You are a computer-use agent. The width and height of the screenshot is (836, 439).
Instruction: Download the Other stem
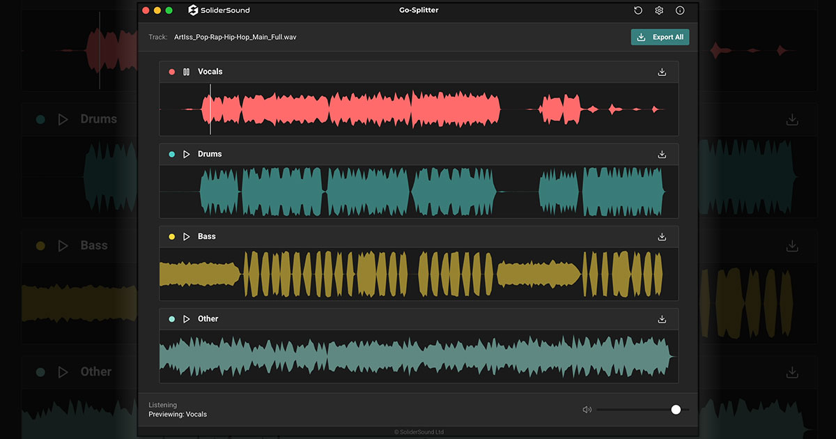(x=662, y=319)
